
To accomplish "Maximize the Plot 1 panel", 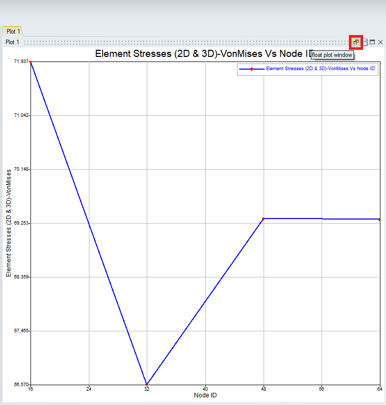I will pyautogui.click(x=372, y=42).
